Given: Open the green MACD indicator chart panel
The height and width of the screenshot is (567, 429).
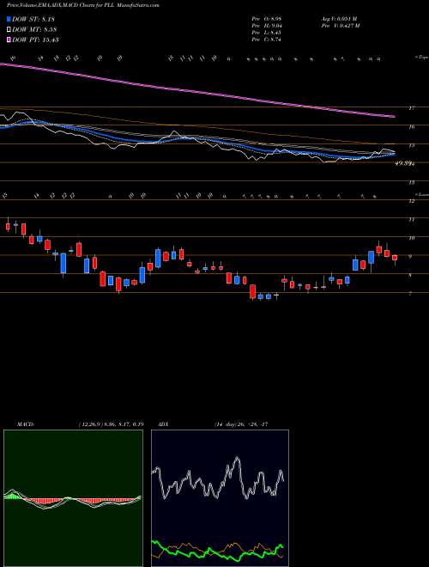Looking at the screenshot, I should click(x=73, y=498).
